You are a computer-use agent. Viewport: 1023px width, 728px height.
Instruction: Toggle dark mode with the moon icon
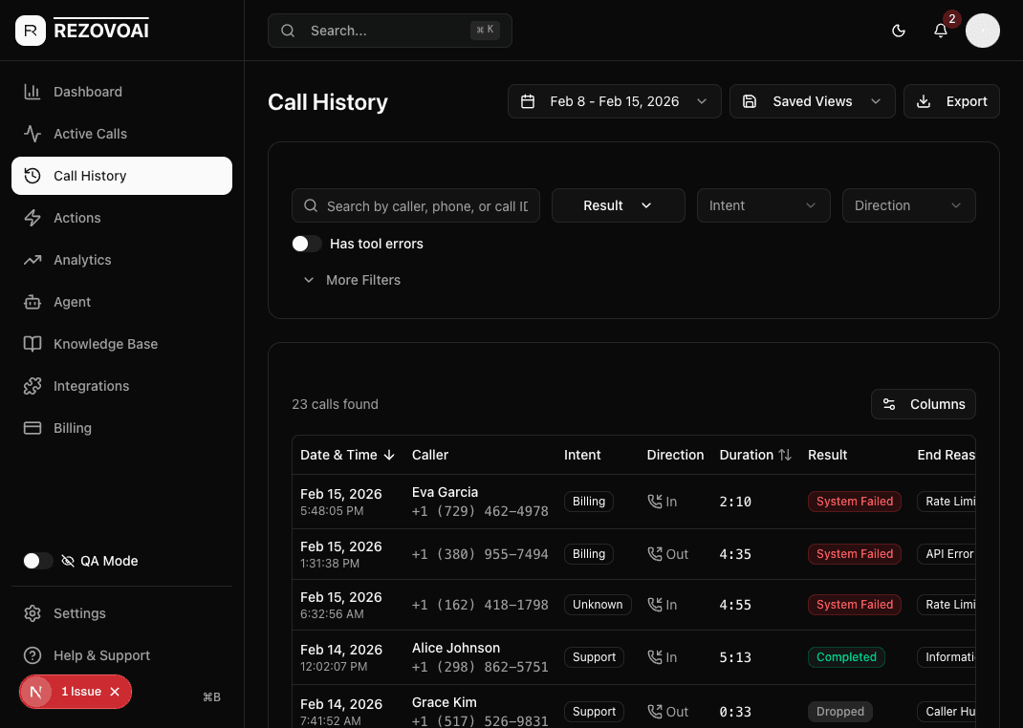(x=899, y=31)
